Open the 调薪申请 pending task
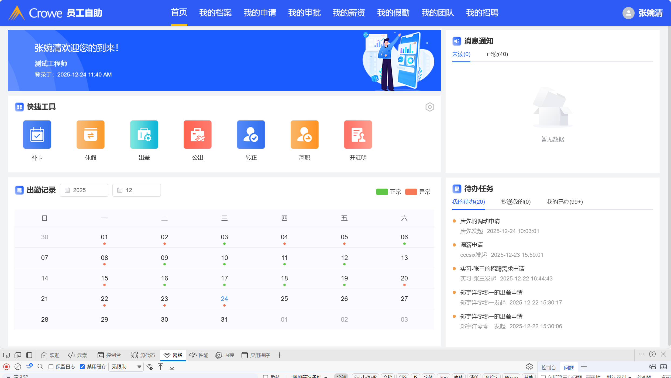The width and height of the screenshot is (671, 378). point(471,245)
